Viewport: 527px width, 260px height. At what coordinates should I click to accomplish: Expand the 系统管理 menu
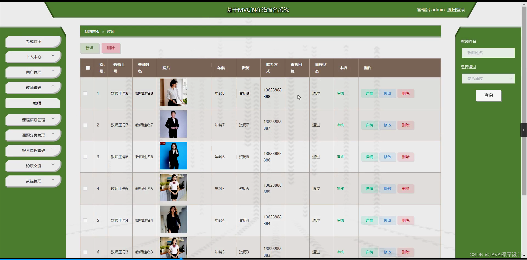33,181
